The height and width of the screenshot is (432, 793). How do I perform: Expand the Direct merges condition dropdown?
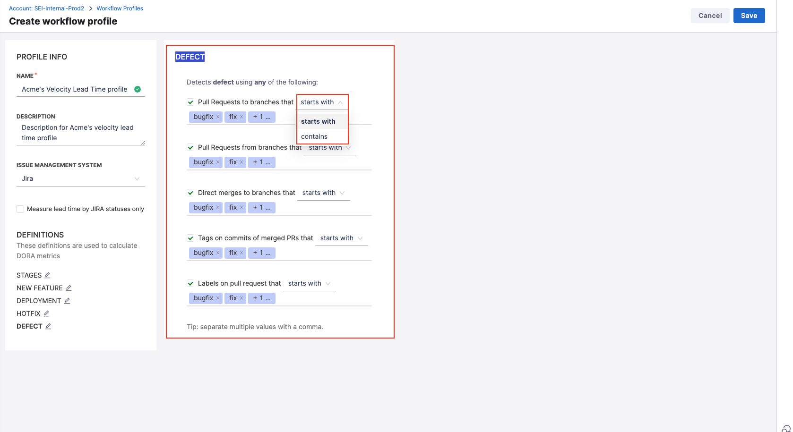323,193
